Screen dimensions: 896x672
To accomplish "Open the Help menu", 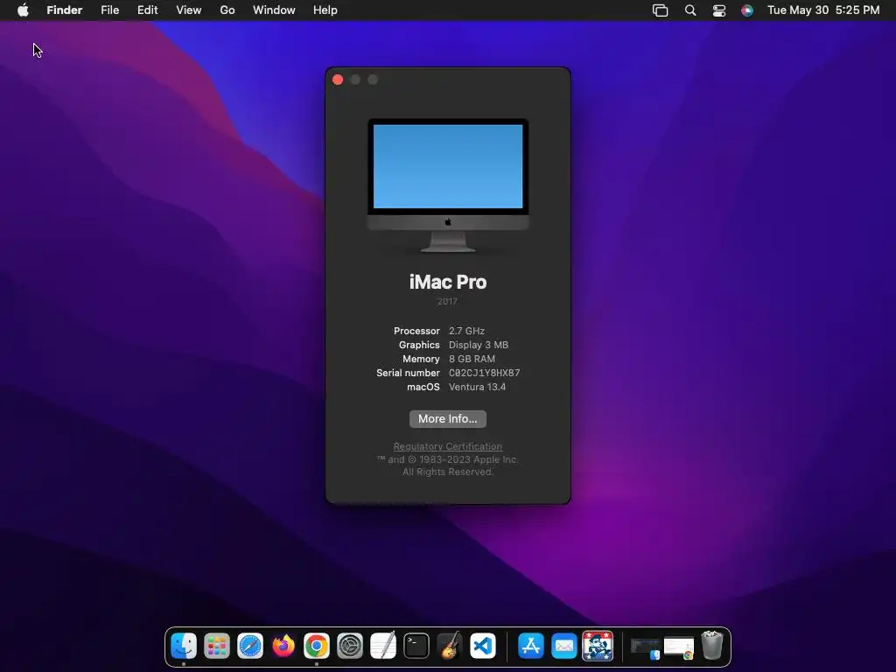I will (x=325, y=10).
